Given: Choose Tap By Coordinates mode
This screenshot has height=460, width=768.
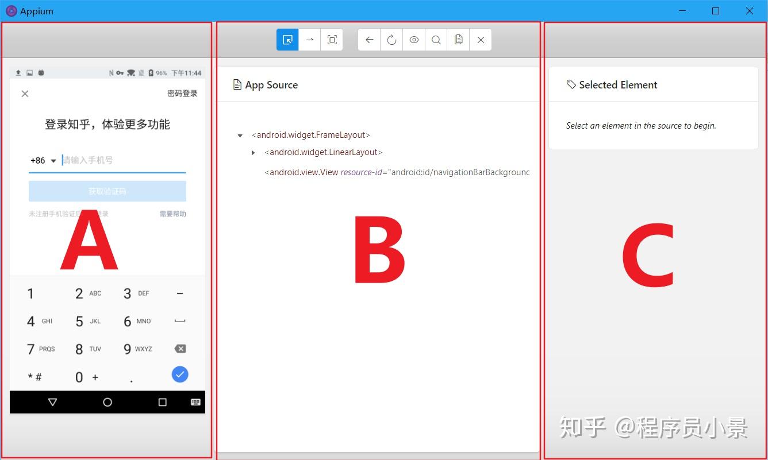Looking at the screenshot, I should pyautogui.click(x=332, y=40).
